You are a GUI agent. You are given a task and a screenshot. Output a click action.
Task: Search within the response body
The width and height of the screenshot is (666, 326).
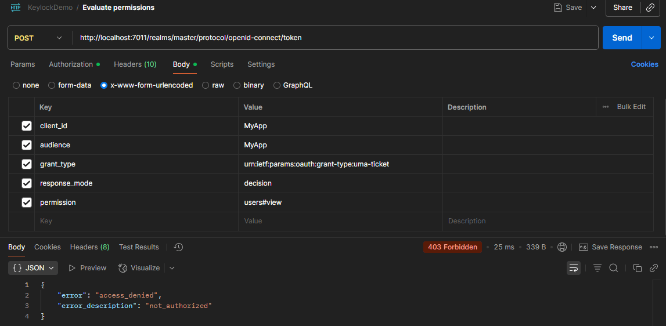613,268
